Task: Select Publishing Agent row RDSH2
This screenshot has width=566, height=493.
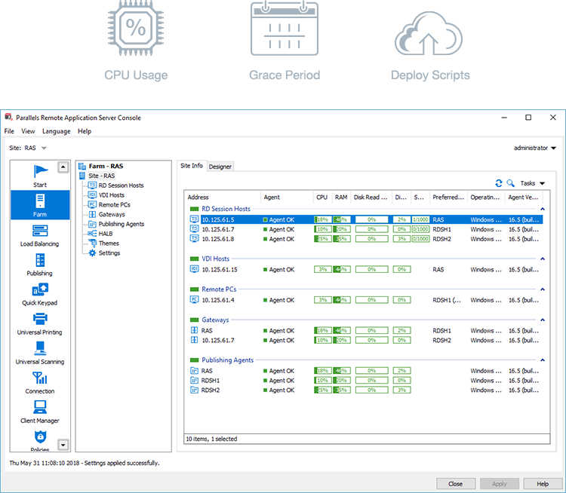Action: (366, 390)
